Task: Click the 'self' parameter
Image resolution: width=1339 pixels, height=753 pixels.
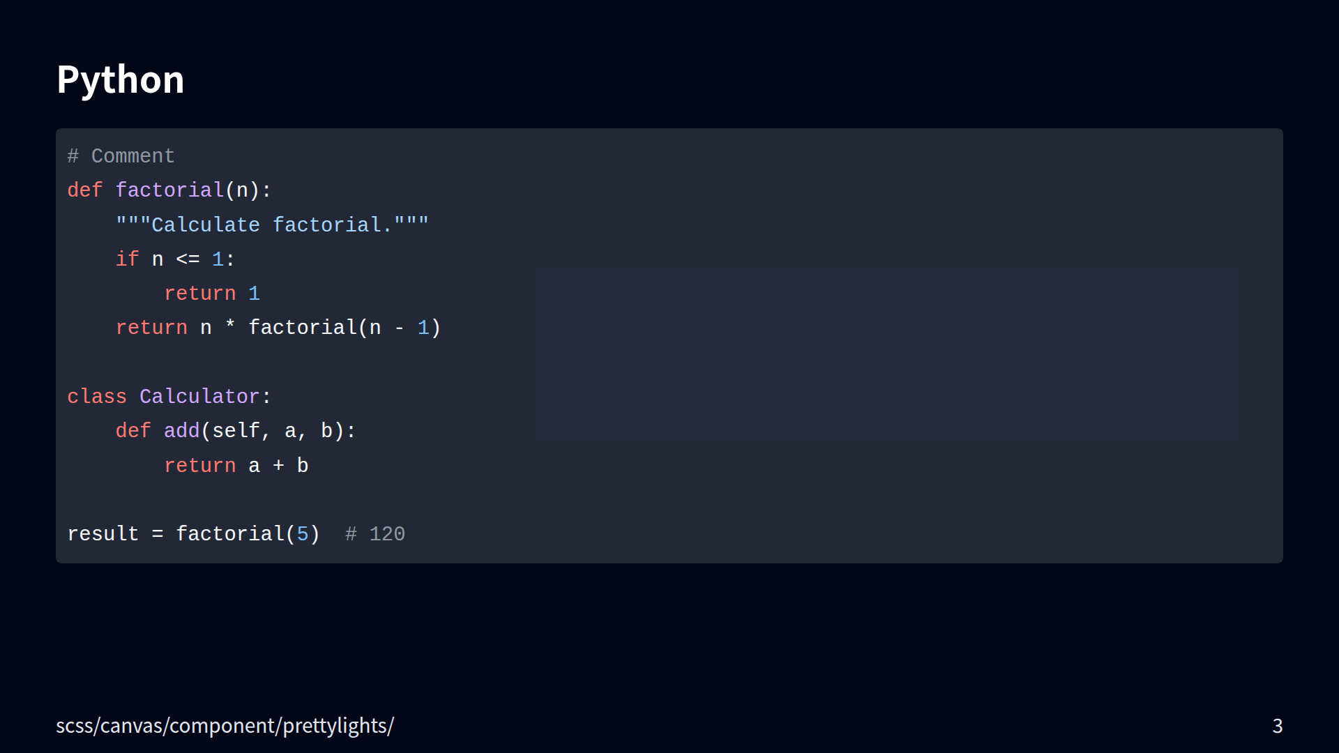Action: tap(236, 431)
